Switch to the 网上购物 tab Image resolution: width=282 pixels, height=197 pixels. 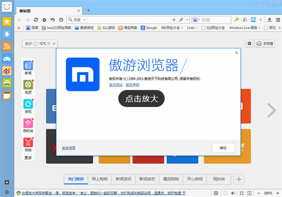coord(99,179)
